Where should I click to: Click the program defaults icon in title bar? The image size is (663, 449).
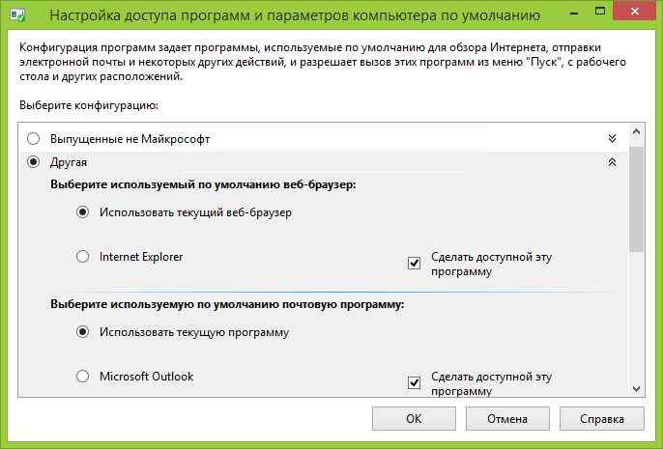(18, 17)
